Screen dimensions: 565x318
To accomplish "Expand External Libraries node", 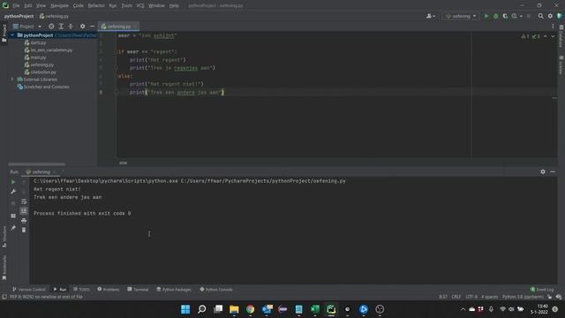I will point(12,79).
